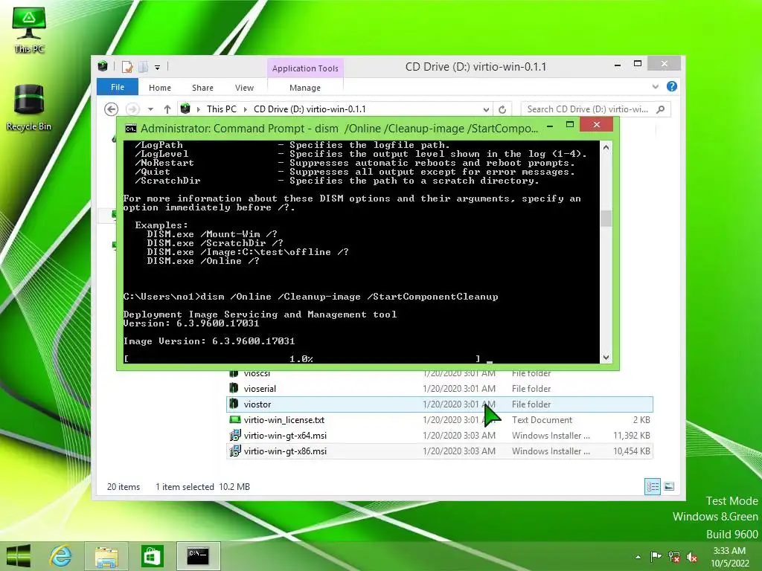
Task: Refresh the CD Drive folder view
Action: (x=502, y=109)
